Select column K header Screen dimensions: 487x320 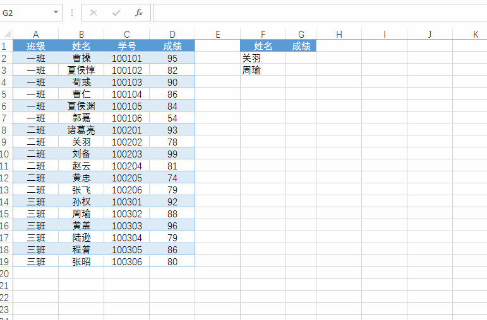(470, 34)
